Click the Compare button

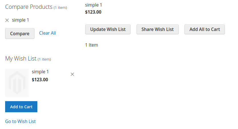(x=20, y=34)
